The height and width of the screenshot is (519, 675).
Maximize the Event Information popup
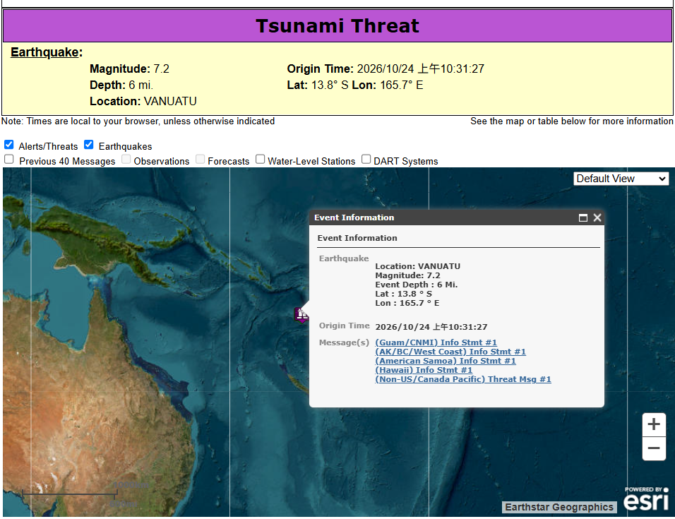tap(583, 217)
